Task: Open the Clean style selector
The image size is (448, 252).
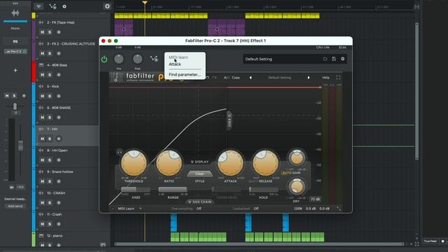Action: (x=199, y=174)
